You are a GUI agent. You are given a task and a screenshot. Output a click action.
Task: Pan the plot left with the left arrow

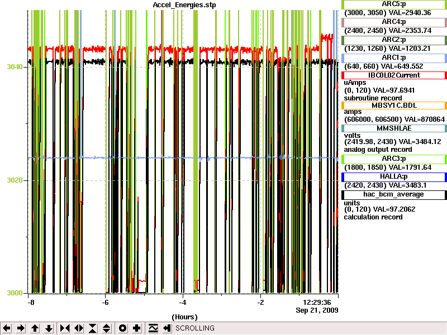pyautogui.click(x=7, y=328)
